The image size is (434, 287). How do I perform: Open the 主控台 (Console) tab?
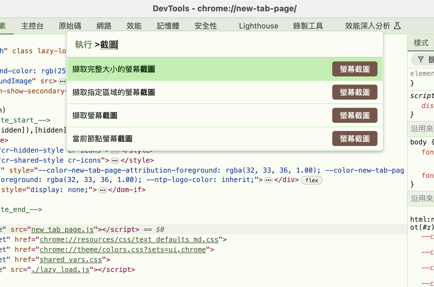(32, 26)
